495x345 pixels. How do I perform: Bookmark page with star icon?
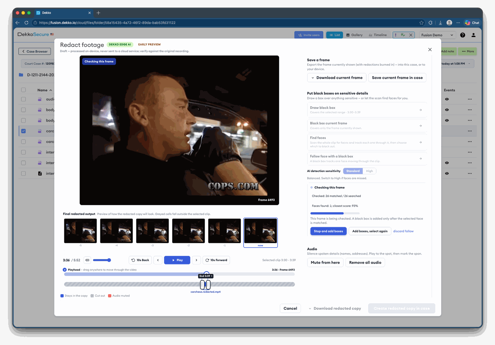(x=421, y=23)
